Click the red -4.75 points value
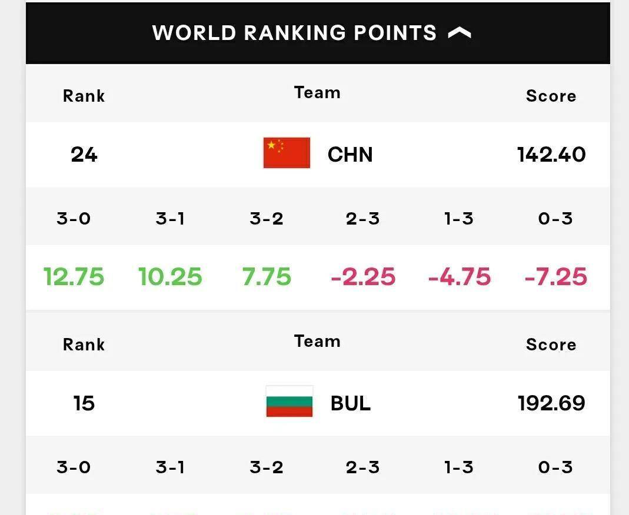The width and height of the screenshot is (629, 515). coord(460,277)
